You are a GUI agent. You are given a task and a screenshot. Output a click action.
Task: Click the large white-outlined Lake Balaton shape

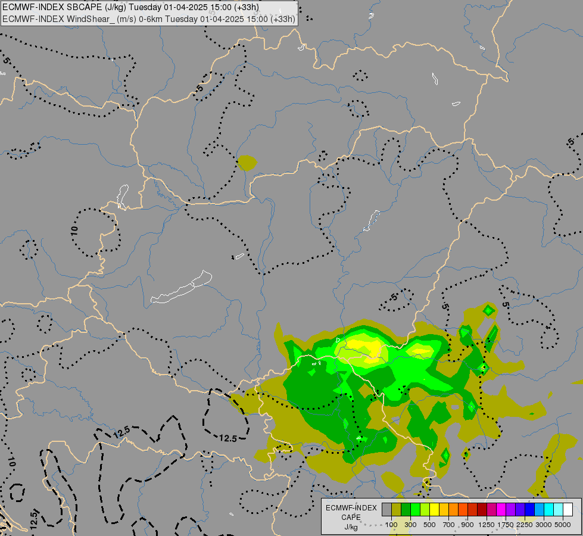coord(181,288)
